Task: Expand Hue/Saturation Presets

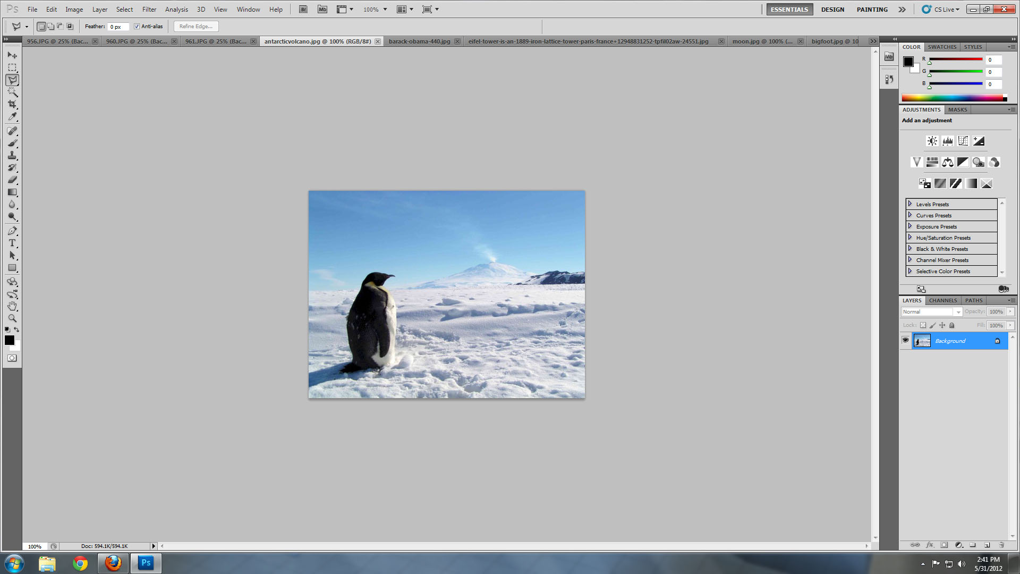Action: (910, 238)
